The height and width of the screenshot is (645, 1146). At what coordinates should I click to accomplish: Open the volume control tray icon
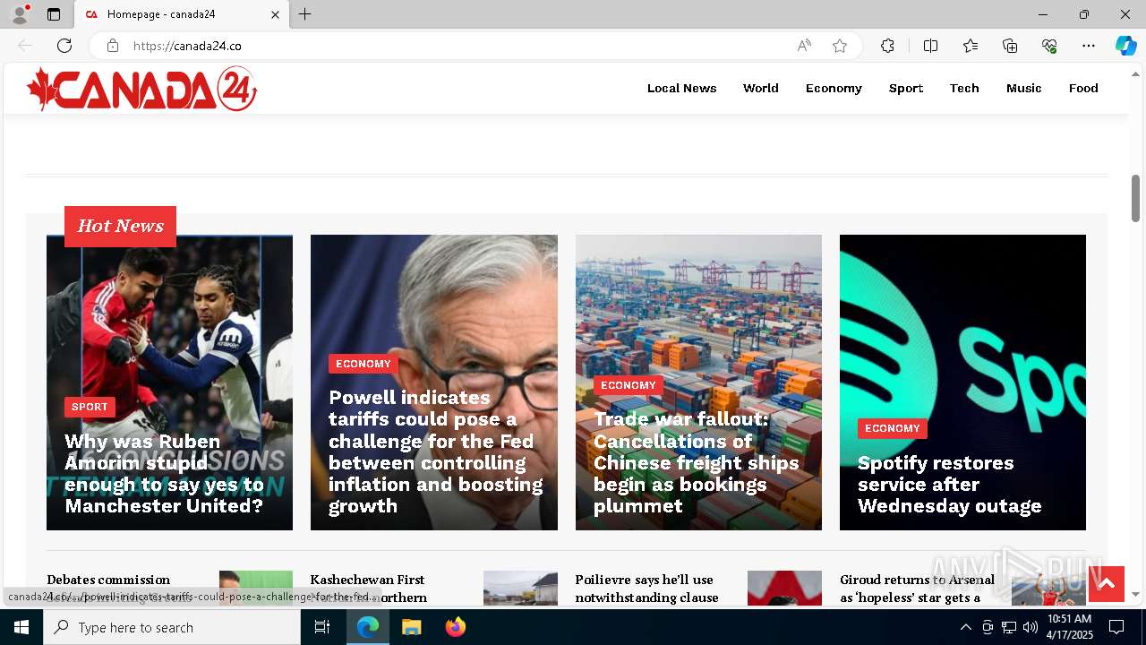coord(1031,627)
